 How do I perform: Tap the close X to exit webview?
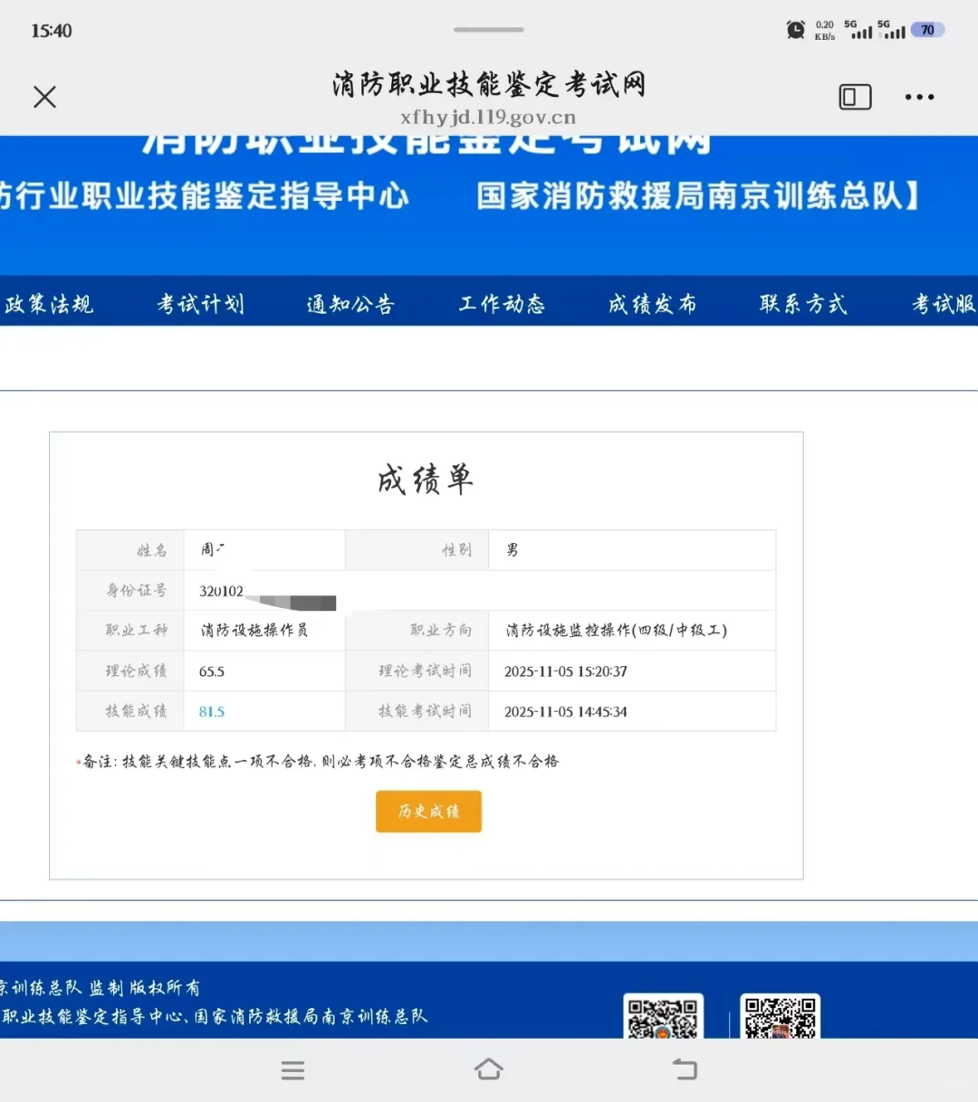(x=44, y=96)
